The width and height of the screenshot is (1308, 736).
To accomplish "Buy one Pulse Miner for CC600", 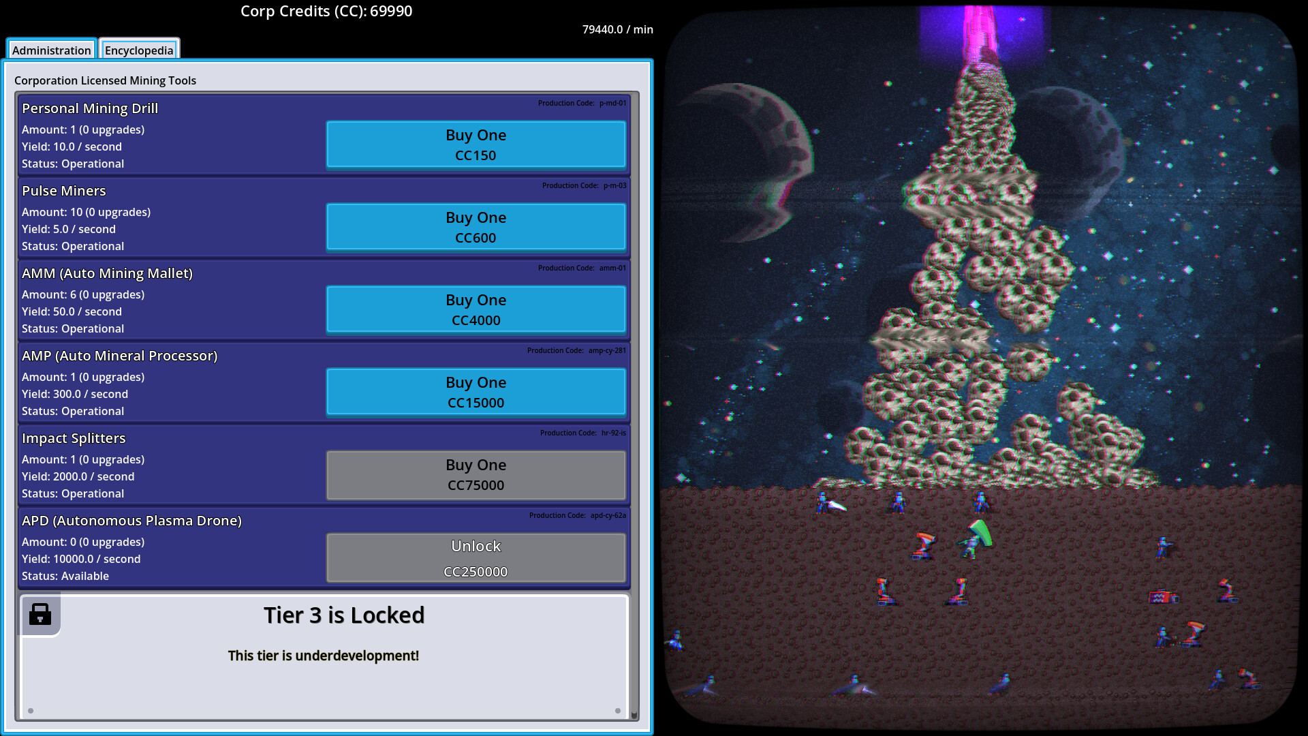I will click(476, 227).
